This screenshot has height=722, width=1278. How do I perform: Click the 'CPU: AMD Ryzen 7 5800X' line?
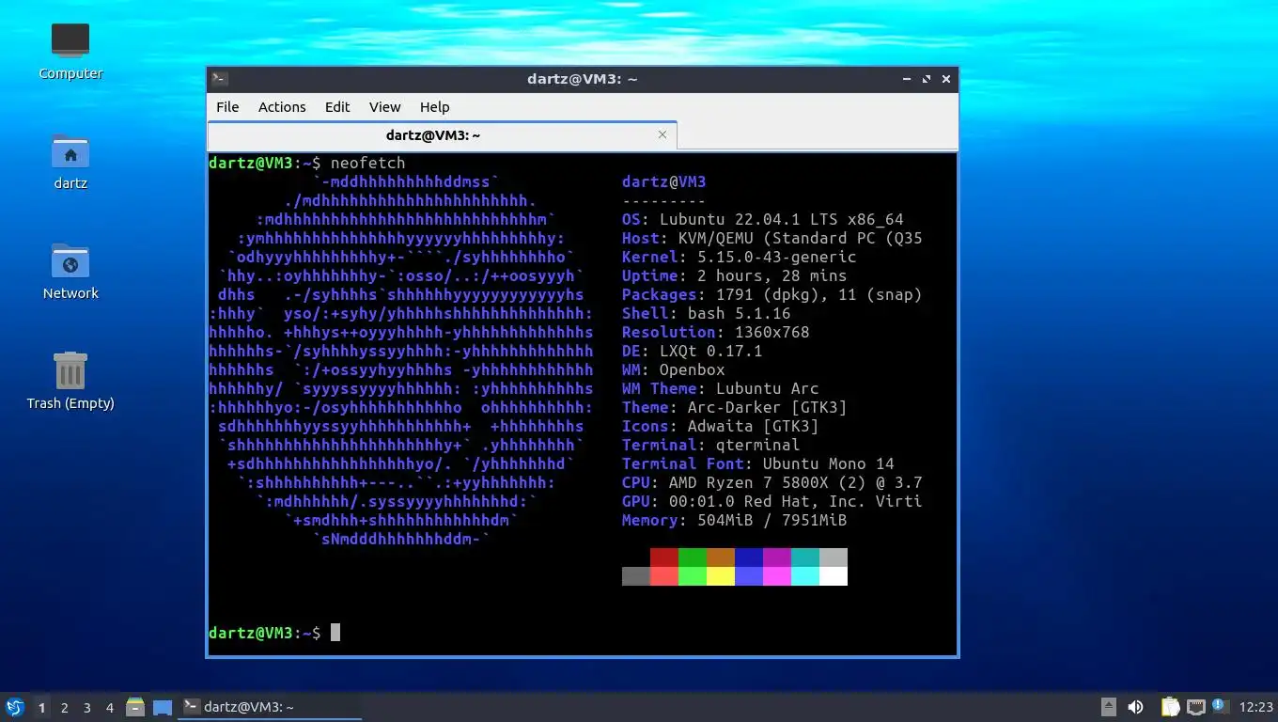pos(771,482)
